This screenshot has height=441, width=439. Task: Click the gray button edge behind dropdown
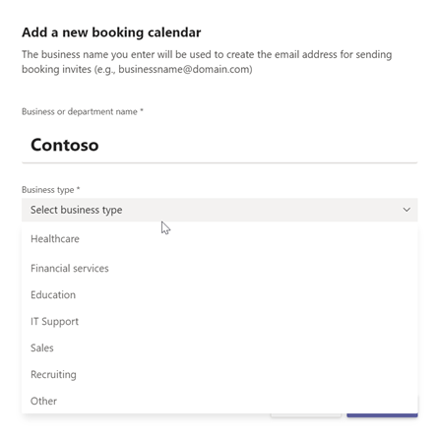306,415
